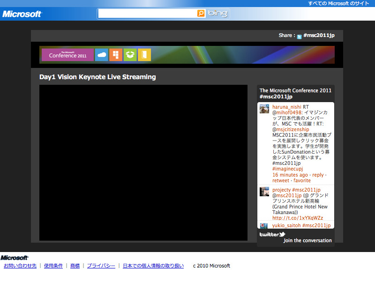
Task: Open the @msc2011jp mention in projecty's tweet
Action: pos(287,195)
